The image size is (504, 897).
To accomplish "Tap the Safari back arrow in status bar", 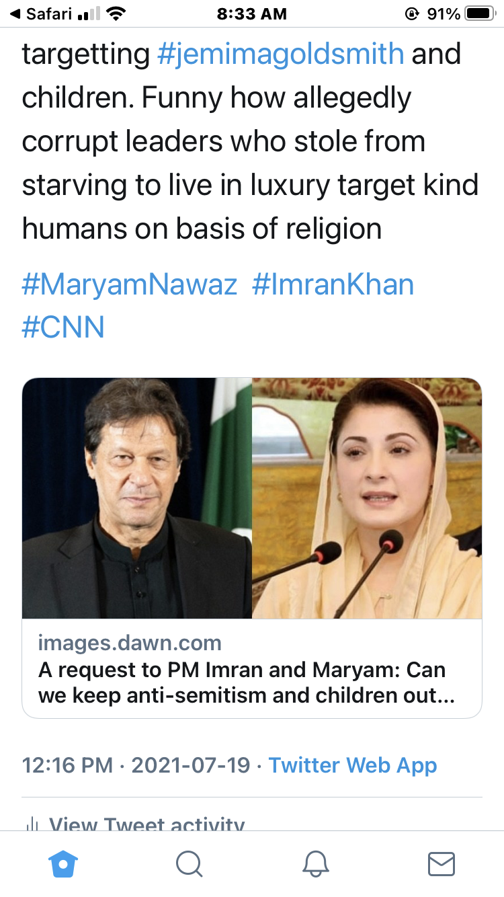I will 14,13.
